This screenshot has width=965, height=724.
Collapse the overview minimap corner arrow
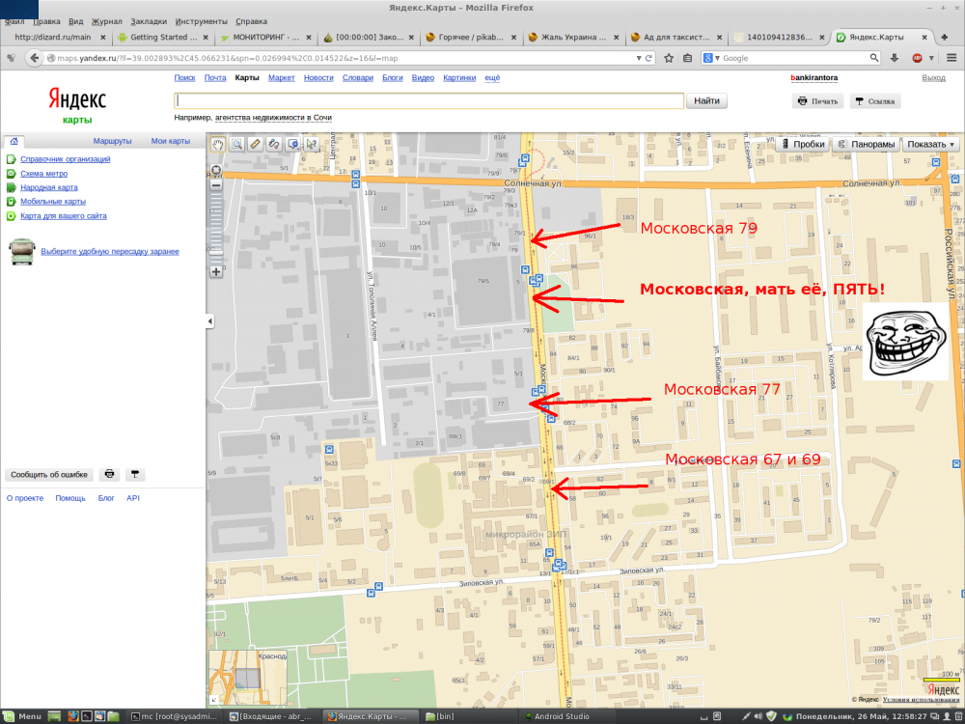click(214, 698)
